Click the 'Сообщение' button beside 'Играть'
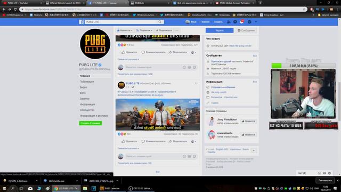The image size is (341, 192). click(246, 30)
